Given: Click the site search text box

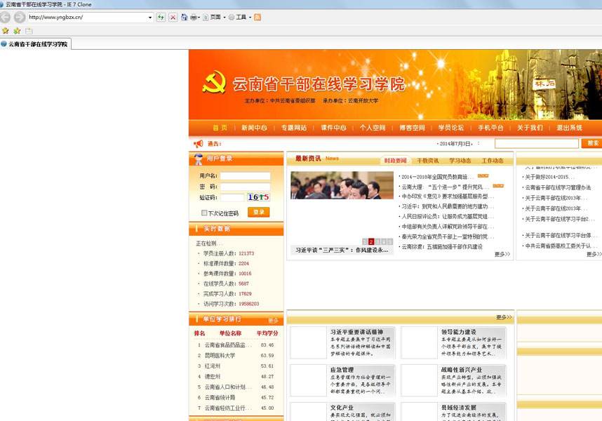Looking at the screenshot, I should pyautogui.click(x=536, y=144).
